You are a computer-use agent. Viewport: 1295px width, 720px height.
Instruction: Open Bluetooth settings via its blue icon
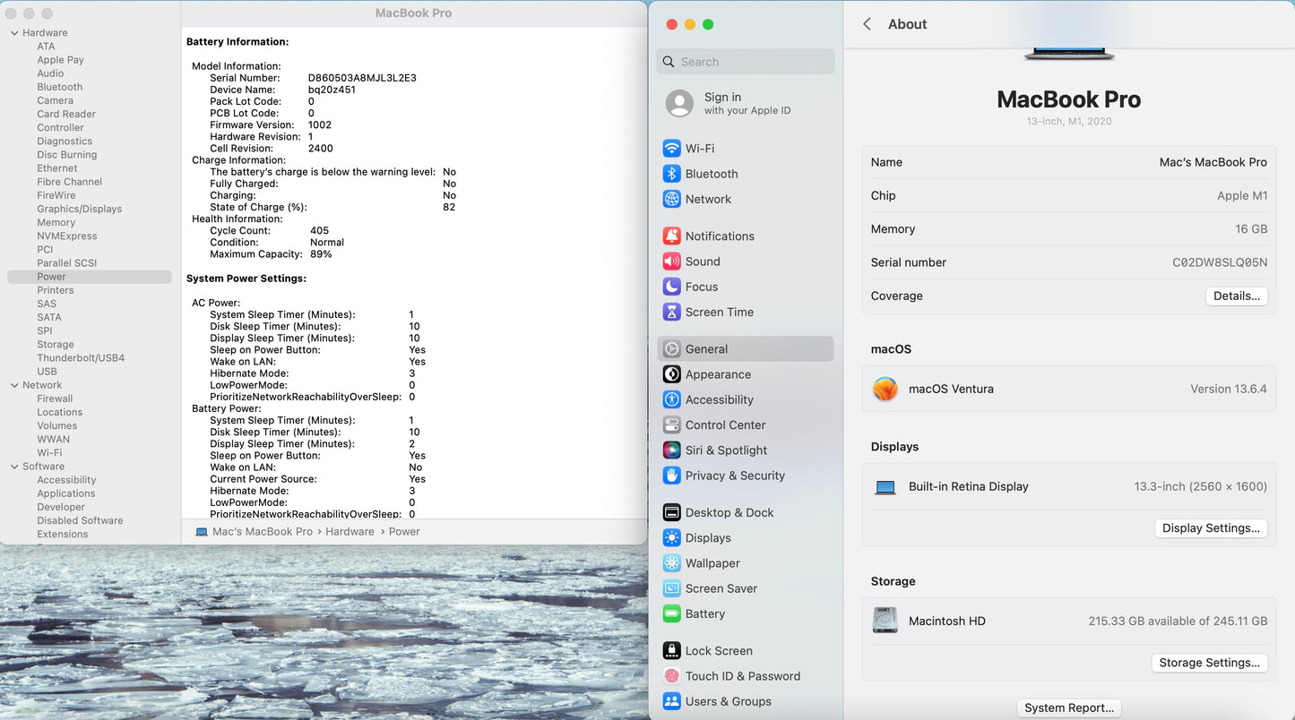pyautogui.click(x=671, y=174)
